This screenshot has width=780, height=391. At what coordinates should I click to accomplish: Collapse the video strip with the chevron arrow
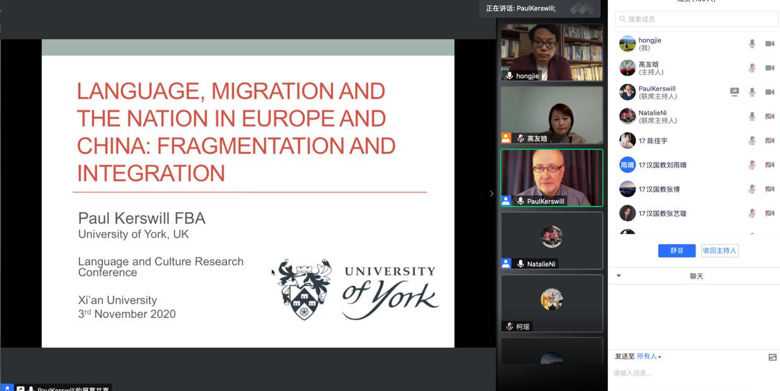491,193
